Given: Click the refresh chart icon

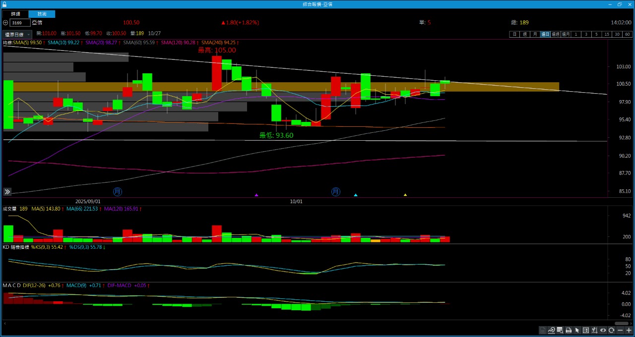Looking at the screenshot, I should coord(612,330).
